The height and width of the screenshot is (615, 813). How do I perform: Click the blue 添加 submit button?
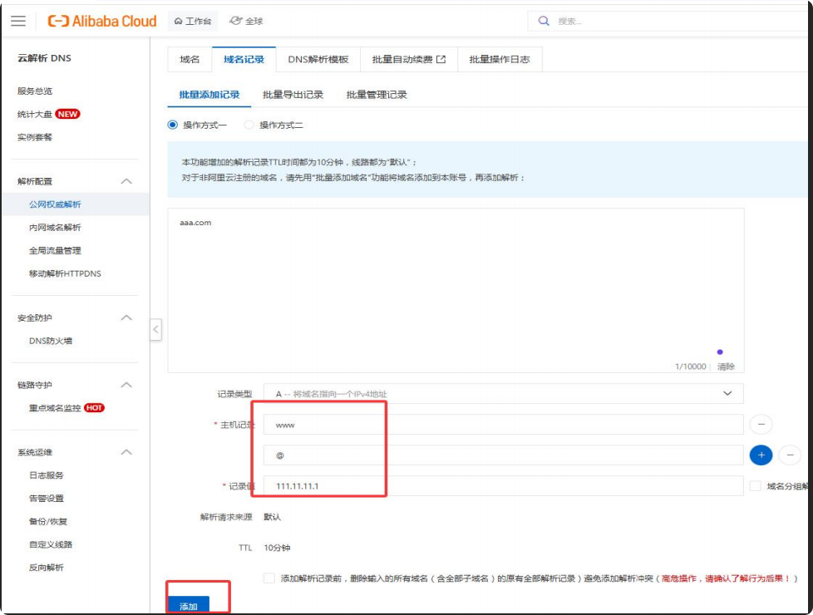[x=189, y=606]
